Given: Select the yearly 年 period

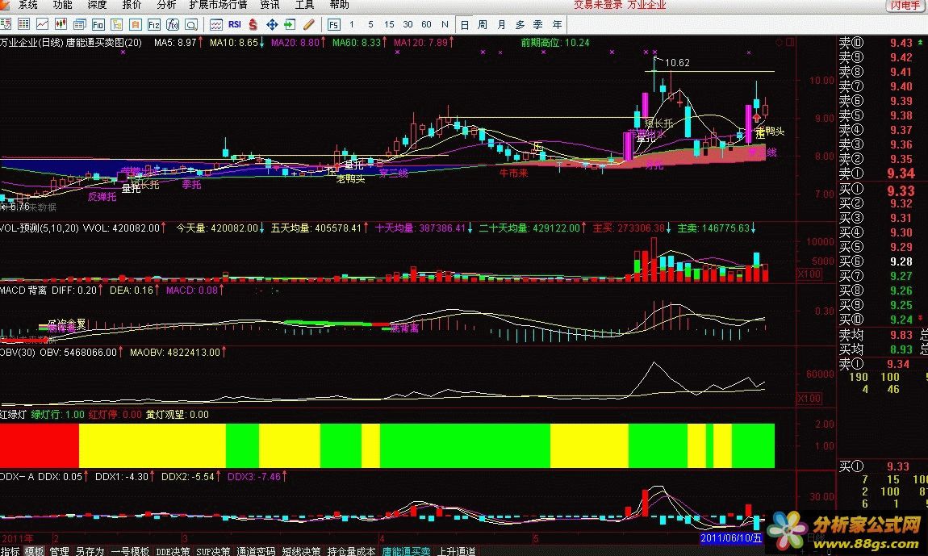Looking at the screenshot, I should [x=557, y=24].
